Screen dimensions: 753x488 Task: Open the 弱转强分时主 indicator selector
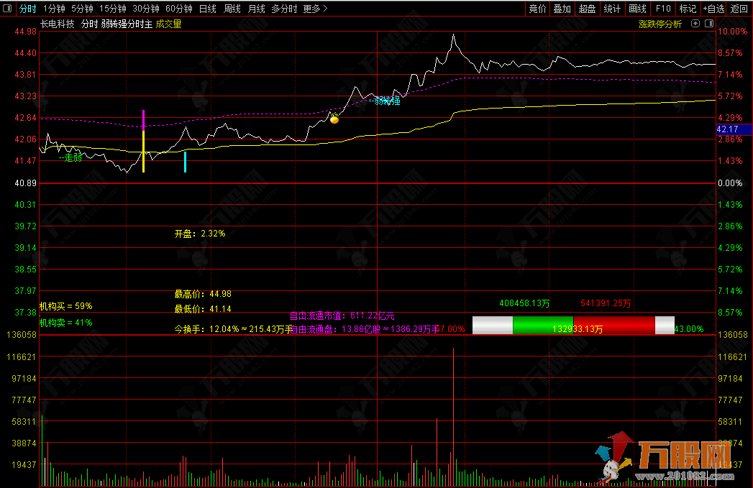(x=127, y=24)
